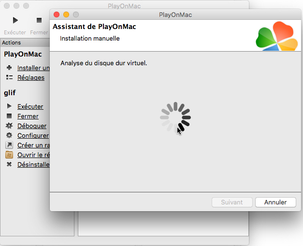
Task: Click the play triangle icon next to glif Exécuter
Action: tap(9, 106)
